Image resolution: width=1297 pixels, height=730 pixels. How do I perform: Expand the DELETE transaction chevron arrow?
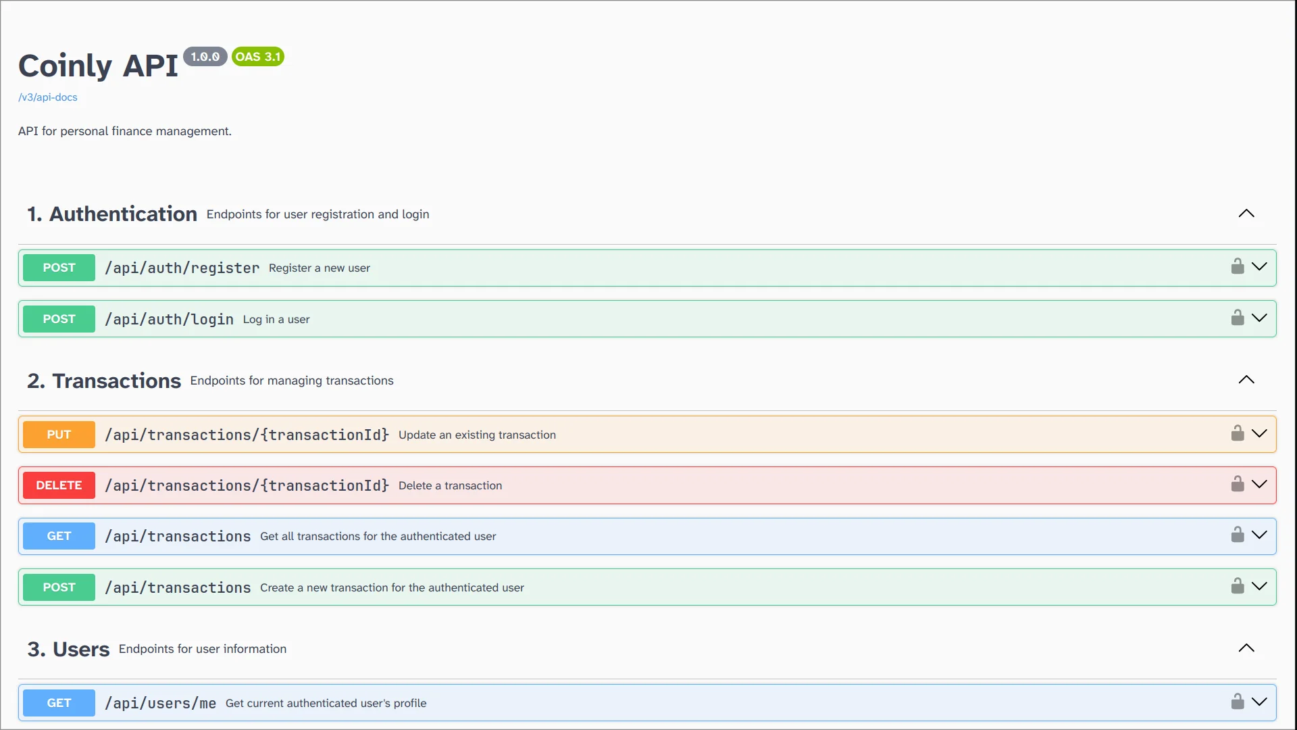tap(1259, 484)
